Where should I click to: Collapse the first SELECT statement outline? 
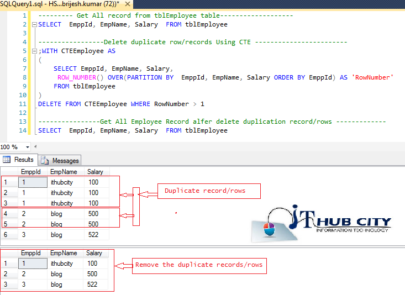coord(34,25)
